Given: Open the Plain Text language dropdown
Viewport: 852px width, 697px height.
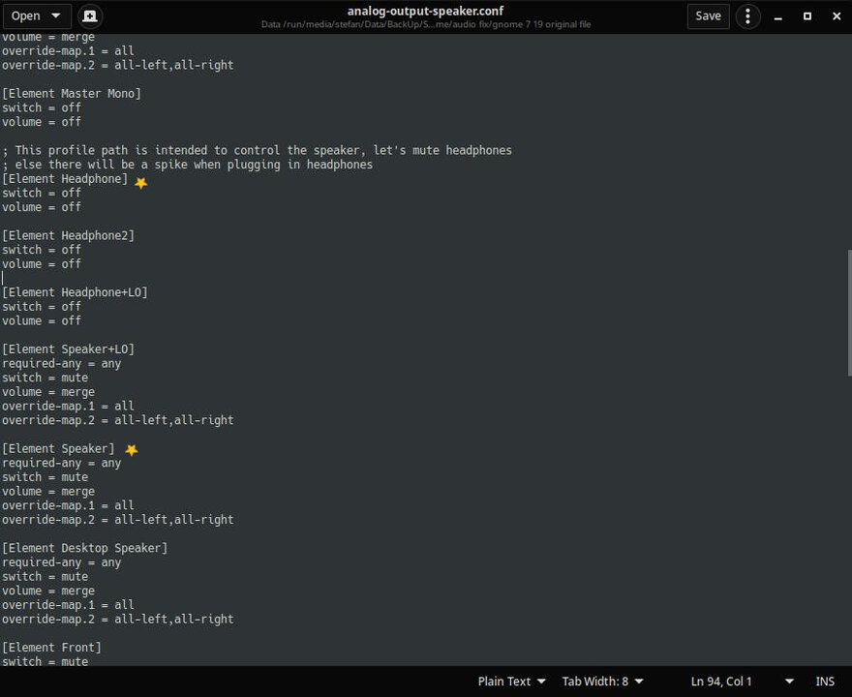Looking at the screenshot, I should tap(511, 682).
